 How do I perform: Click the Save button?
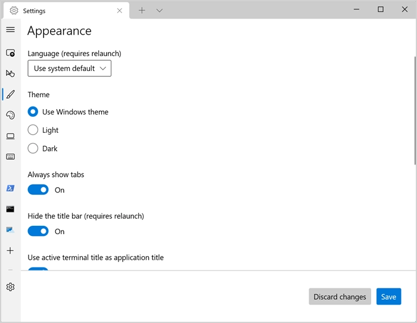[x=388, y=297]
